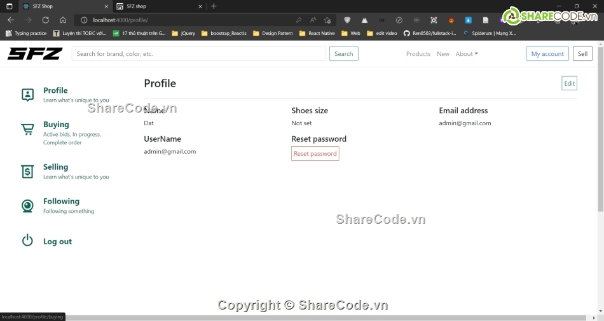Open the Products nav link
This screenshot has height=321, width=604.
(418, 54)
